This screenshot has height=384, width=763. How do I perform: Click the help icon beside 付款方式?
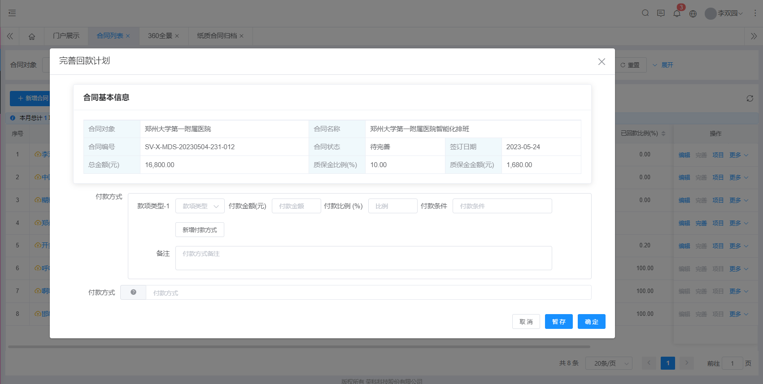pyautogui.click(x=133, y=292)
